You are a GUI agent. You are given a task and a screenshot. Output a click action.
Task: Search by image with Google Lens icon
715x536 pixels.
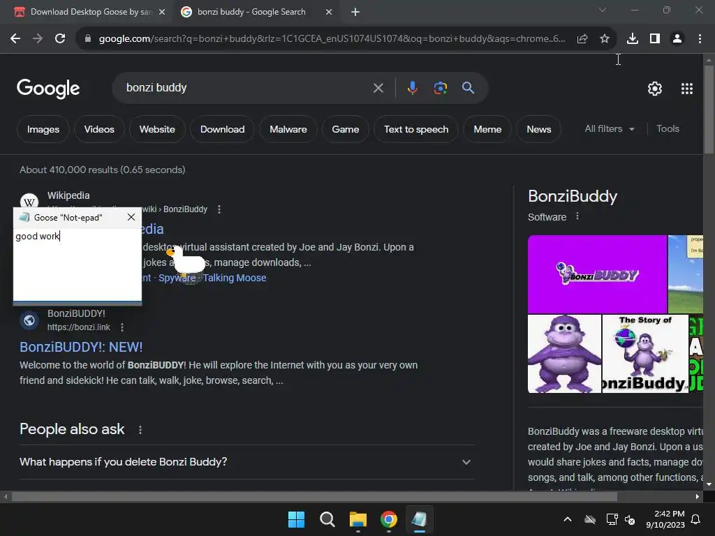point(440,88)
